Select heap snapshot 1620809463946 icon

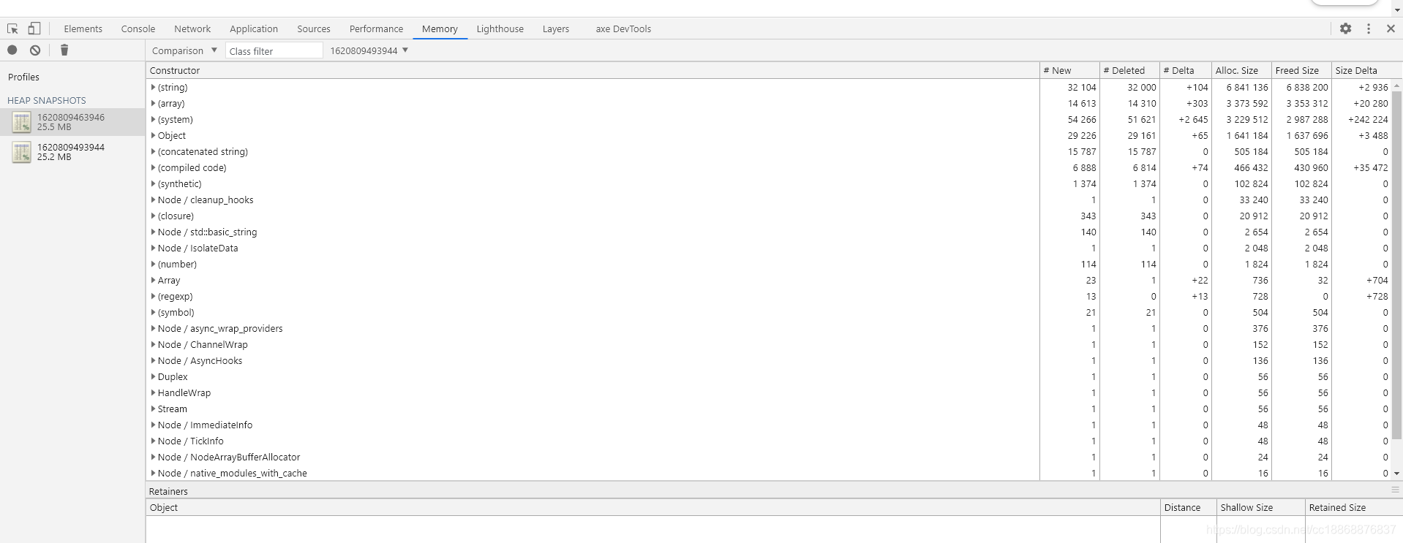pos(22,122)
